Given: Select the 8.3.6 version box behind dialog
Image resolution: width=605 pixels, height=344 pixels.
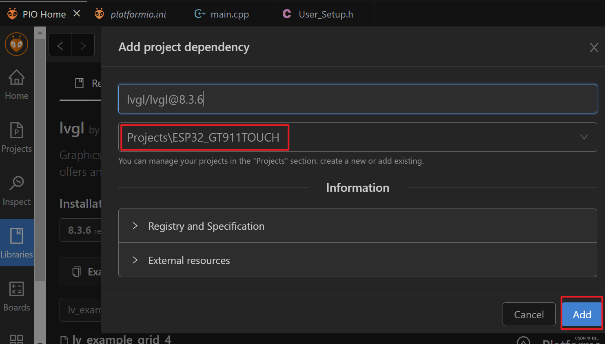Looking at the screenshot, I should [x=80, y=230].
